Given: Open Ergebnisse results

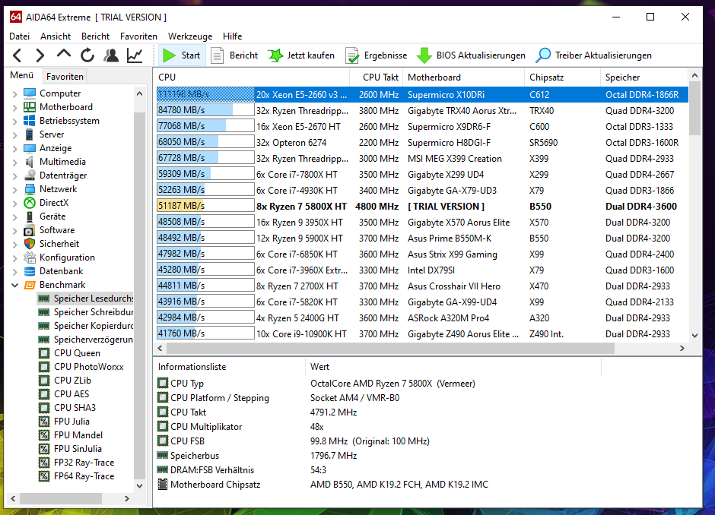Looking at the screenshot, I should (377, 55).
